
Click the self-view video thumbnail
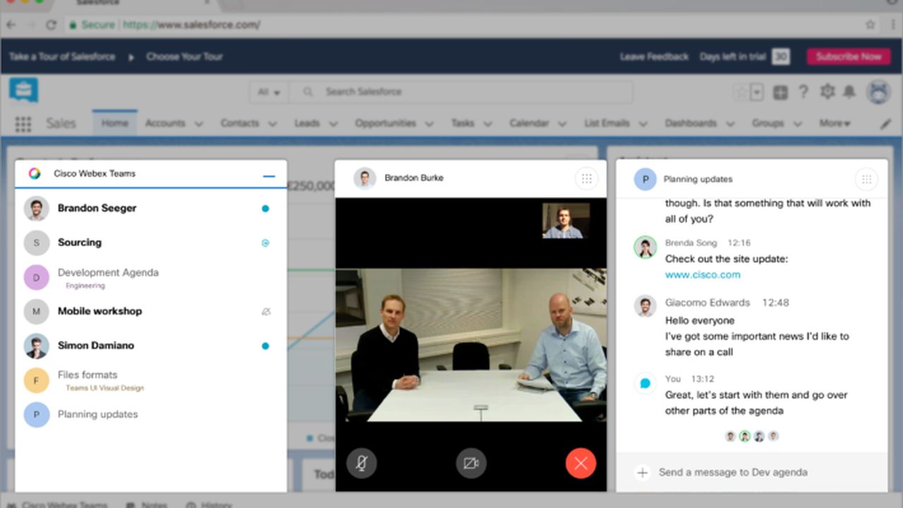pyautogui.click(x=566, y=221)
